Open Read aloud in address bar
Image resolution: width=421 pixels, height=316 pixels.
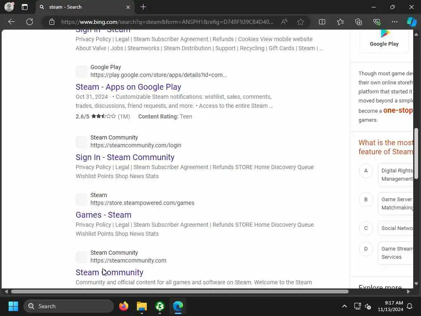click(x=284, y=22)
